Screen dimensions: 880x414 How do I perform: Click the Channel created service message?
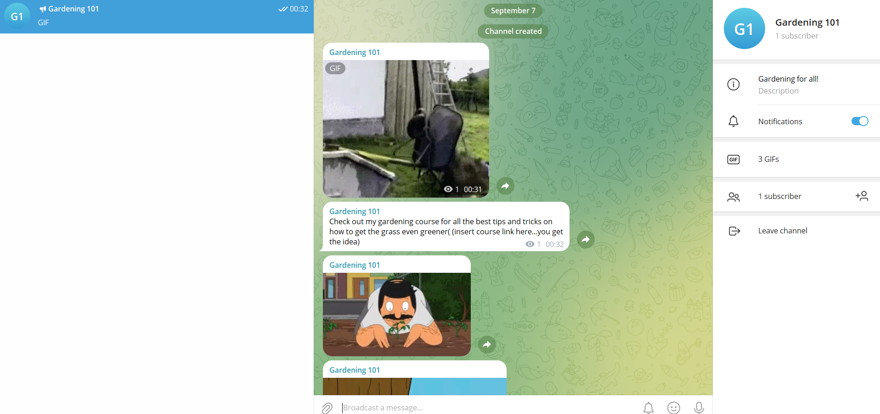pyautogui.click(x=513, y=31)
